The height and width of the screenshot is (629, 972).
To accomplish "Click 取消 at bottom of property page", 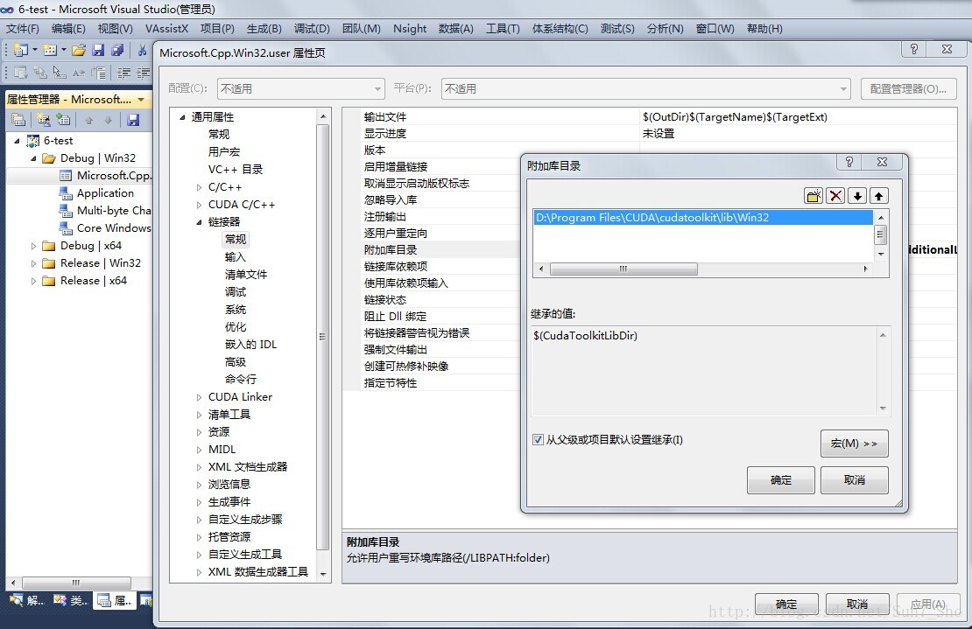I will (x=857, y=604).
